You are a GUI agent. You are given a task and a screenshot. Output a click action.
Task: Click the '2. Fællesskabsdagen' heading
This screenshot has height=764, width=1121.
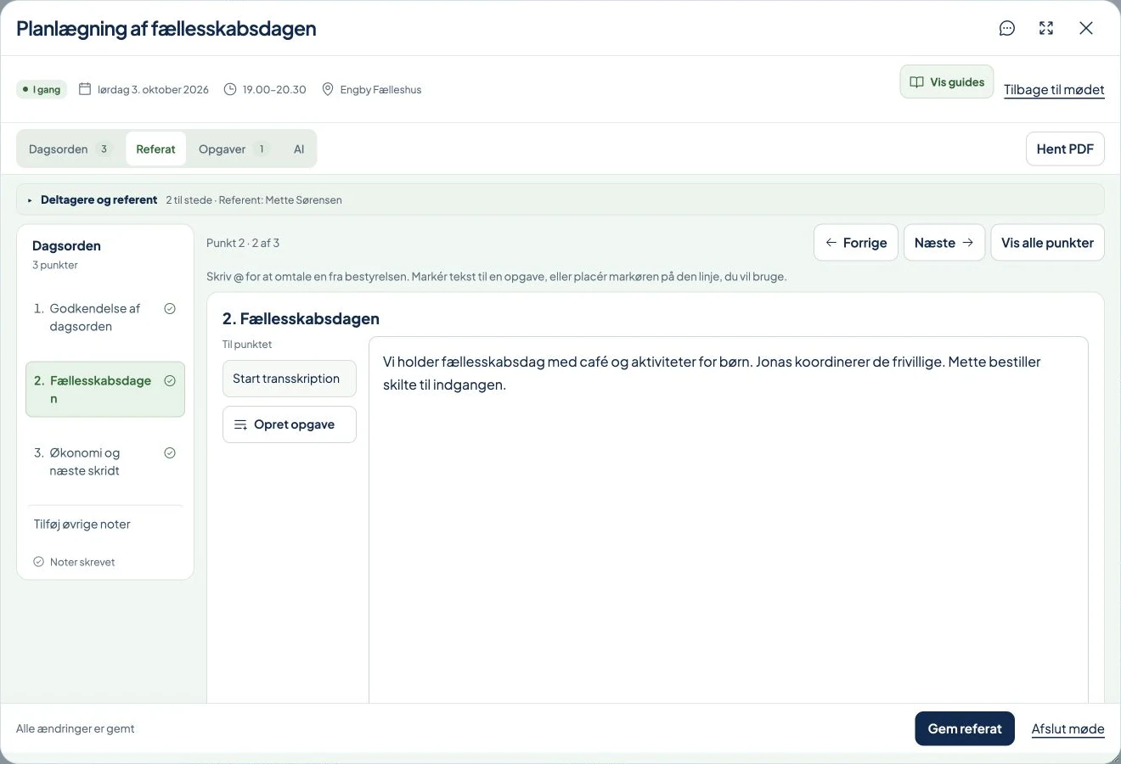[301, 319]
